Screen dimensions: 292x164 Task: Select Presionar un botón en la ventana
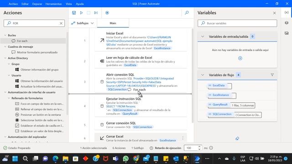pos(41,115)
